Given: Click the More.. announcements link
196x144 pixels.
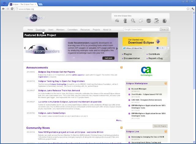Looking at the screenshot, I should tap(119, 120).
